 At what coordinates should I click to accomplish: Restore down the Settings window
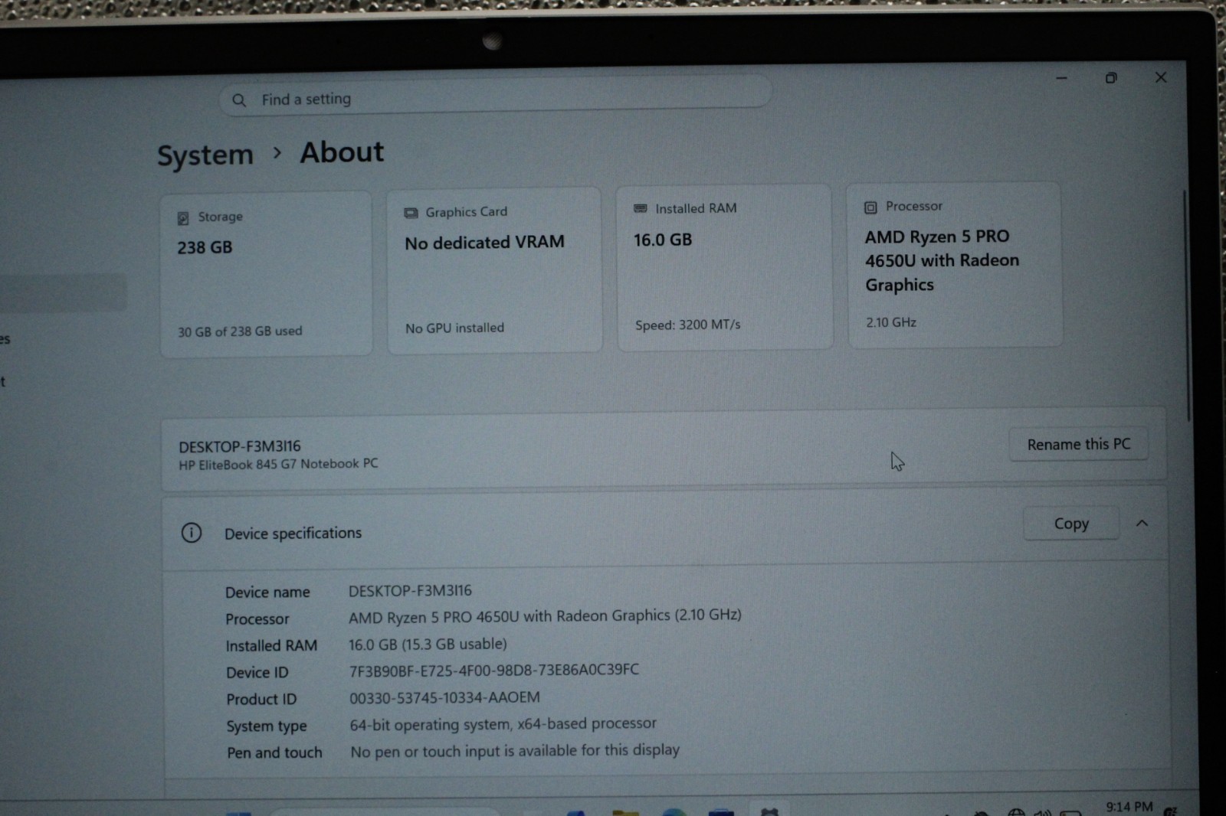click(1111, 78)
